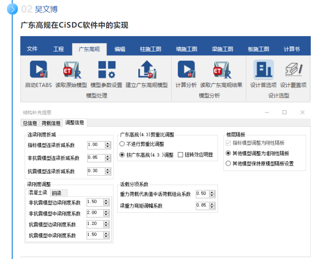
Task: Click the 非抗震模型连梁折减系数 field
Action: [96, 158]
